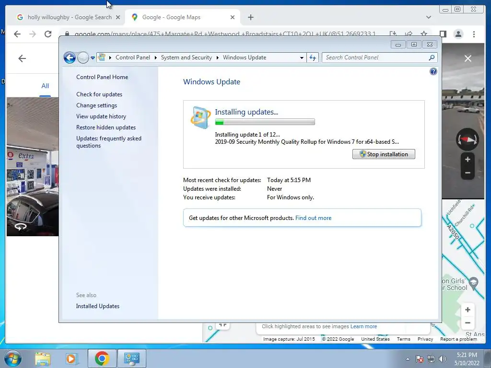The image size is (491, 368).
Task: Launch Windows Media Player from taskbar
Action: point(72,358)
